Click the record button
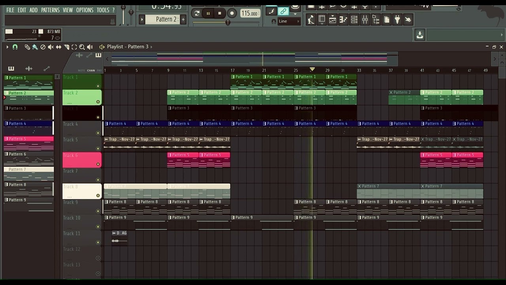This screenshot has height=285, width=506. [232, 13]
